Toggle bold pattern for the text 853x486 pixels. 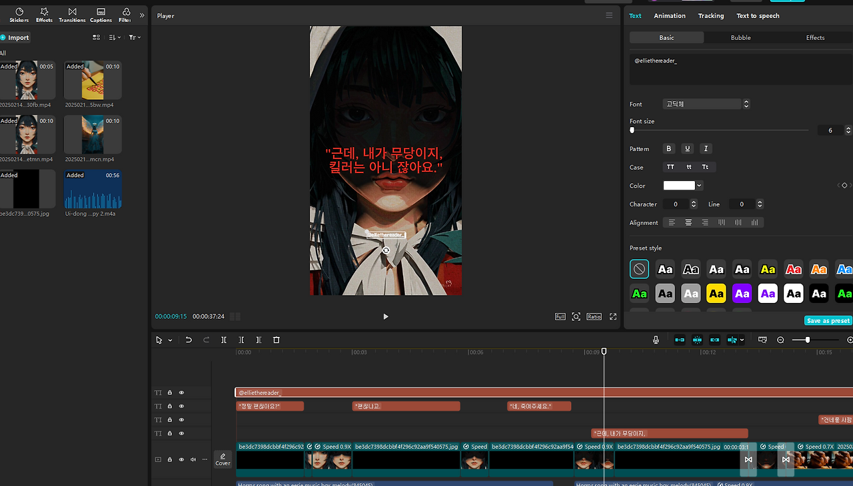pyautogui.click(x=670, y=148)
